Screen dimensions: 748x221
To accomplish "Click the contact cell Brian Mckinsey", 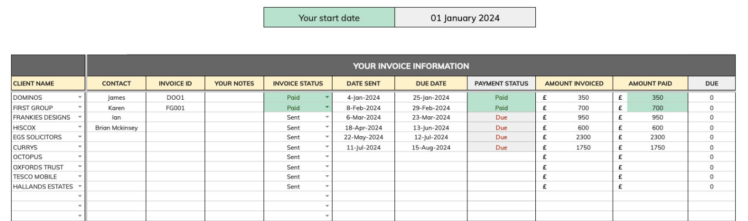I will [x=117, y=127].
